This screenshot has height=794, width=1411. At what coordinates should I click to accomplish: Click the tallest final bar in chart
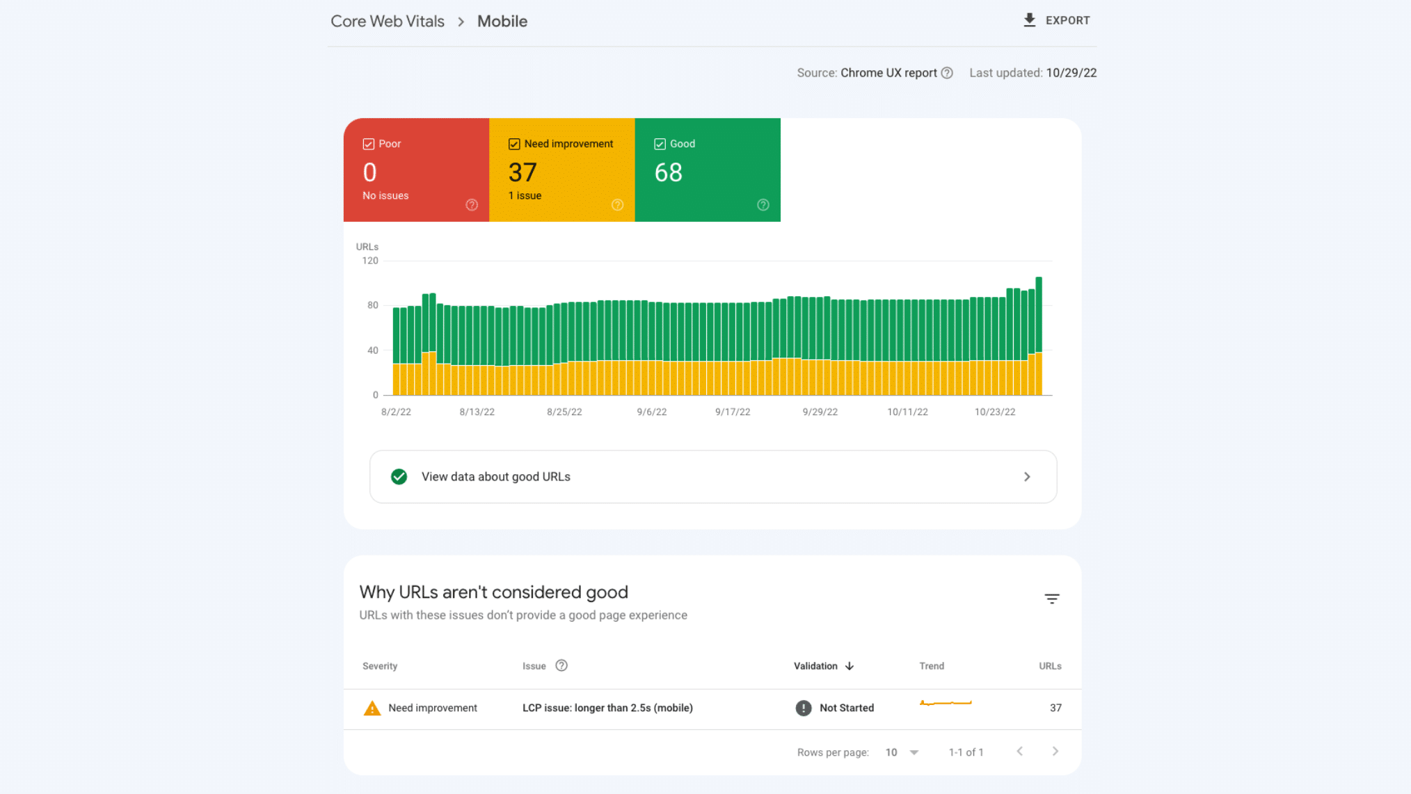(1039, 336)
